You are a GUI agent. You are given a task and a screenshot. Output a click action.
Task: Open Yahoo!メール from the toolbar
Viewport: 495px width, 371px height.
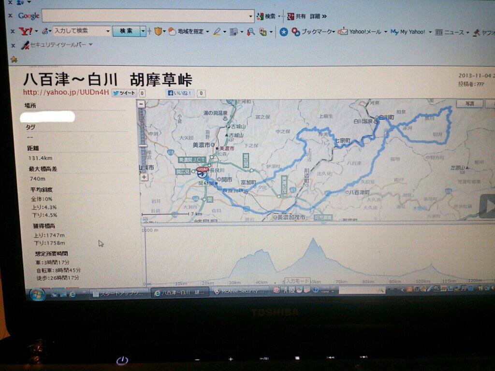click(x=360, y=31)
